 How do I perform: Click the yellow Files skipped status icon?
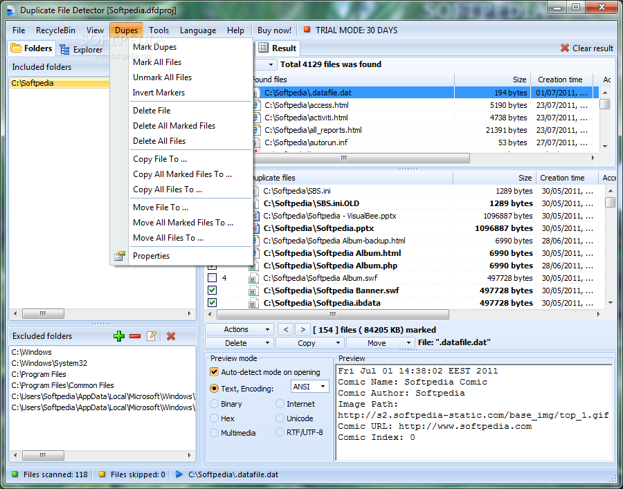pos(102,474)
